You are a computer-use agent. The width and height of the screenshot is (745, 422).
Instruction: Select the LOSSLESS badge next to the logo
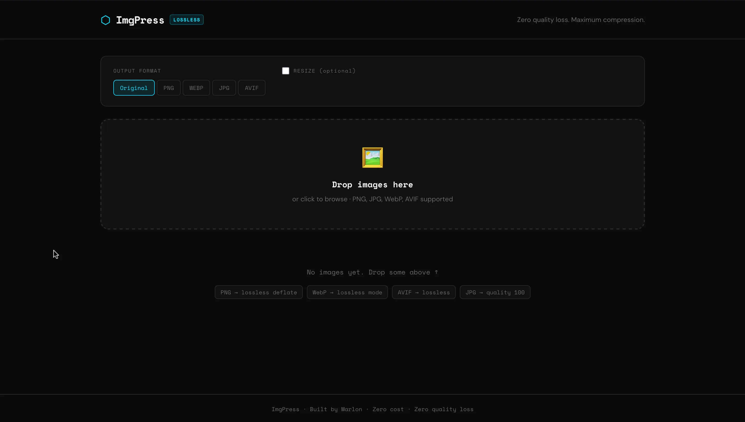point(186,19)
